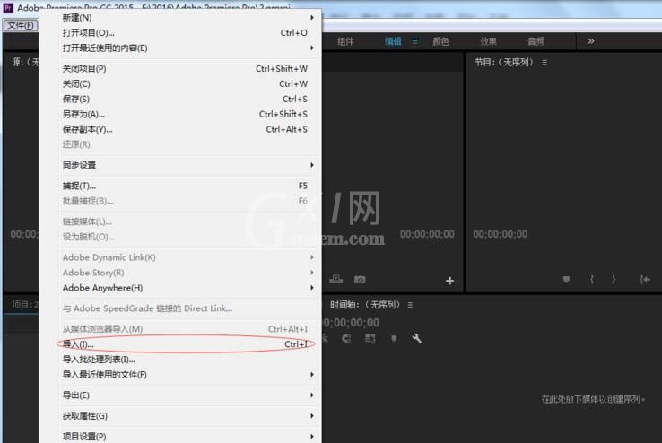Show more workspaces with the chevron icon
Image resolution: width=662 pixels, height=443 pixels.
point(590,41)
